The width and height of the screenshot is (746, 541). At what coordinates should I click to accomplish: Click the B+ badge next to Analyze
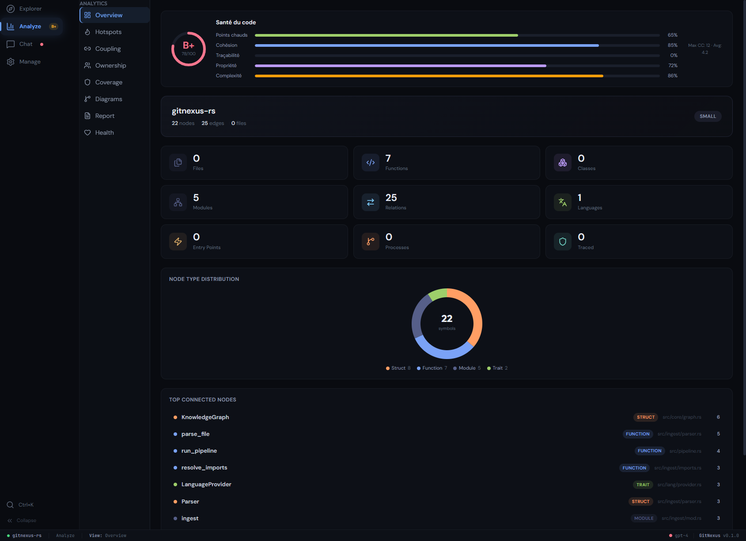pos(53,26)
